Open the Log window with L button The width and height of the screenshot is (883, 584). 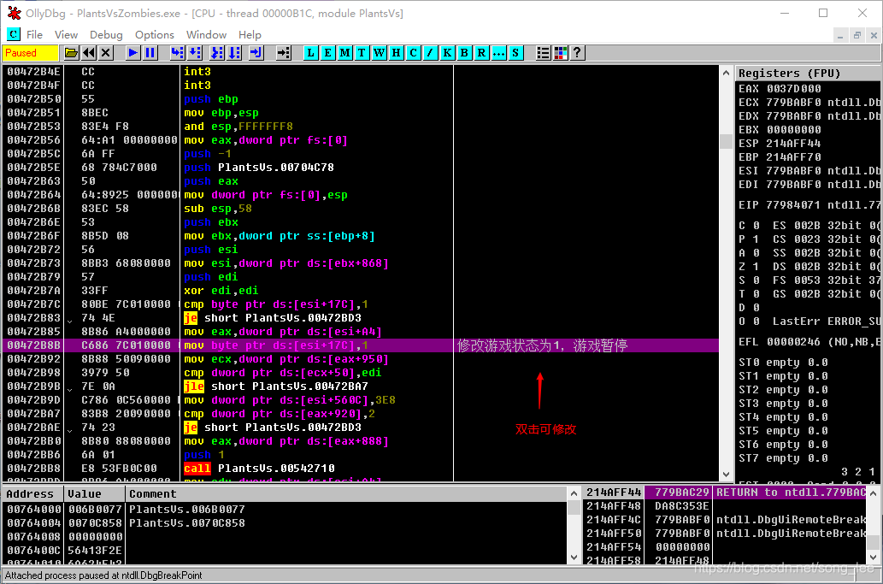tap(311, 53)
